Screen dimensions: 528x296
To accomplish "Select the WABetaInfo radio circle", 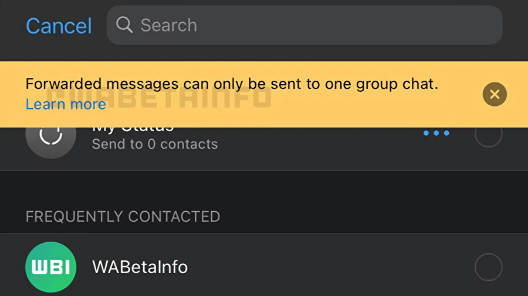I will tap(488, 267).
